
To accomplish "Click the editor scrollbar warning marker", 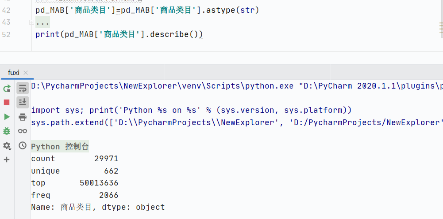I will pos(441,28).
